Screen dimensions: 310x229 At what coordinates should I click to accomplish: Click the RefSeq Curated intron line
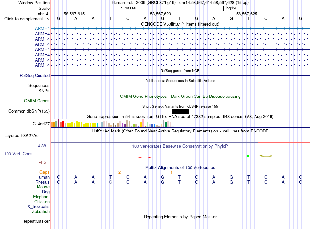tap(180, 75)
